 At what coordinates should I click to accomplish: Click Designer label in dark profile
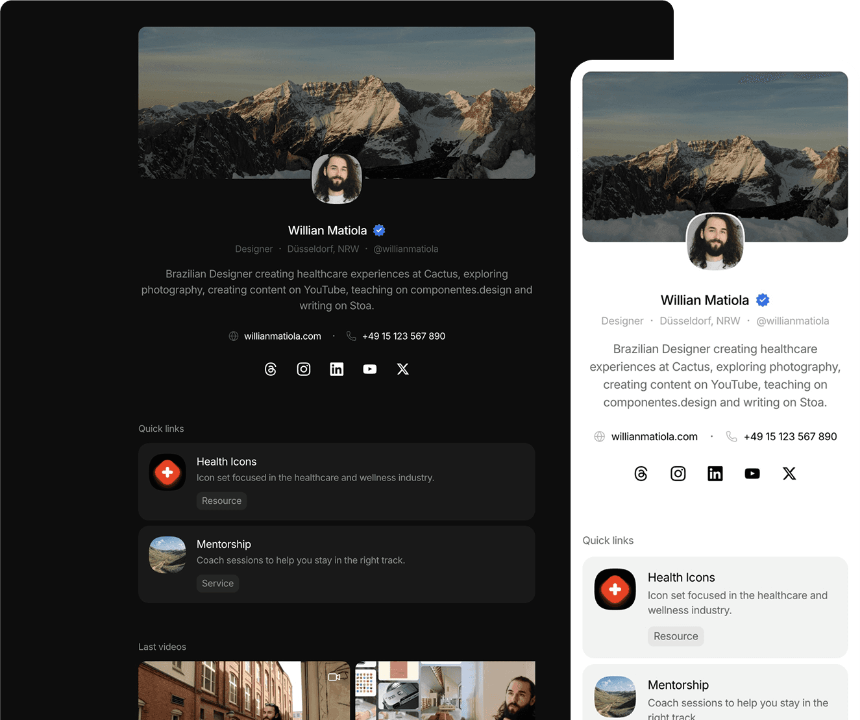254,249
